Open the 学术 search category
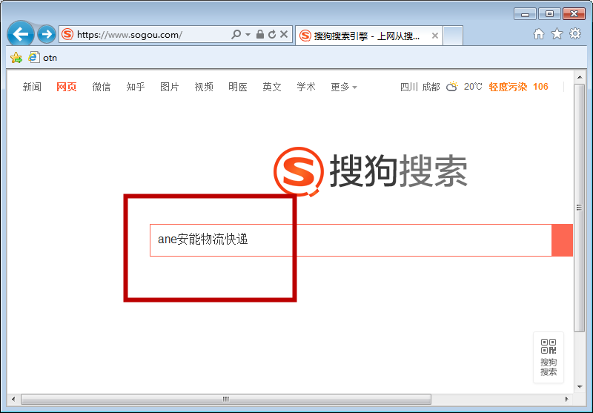Screen dimensions: 593x413 [306, 87]
